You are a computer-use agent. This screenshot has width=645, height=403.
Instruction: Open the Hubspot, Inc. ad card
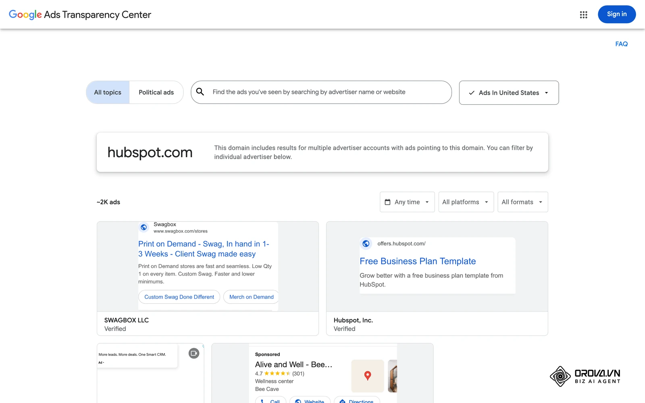437,278
